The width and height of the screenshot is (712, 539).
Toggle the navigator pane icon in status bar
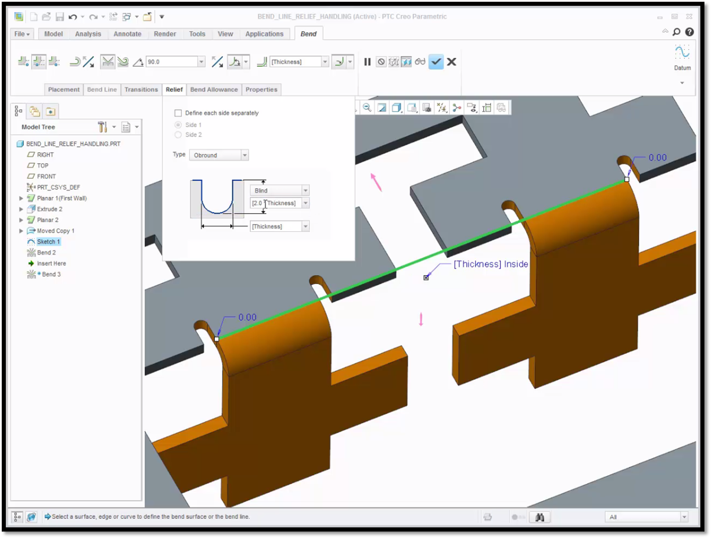click(17, 517)
